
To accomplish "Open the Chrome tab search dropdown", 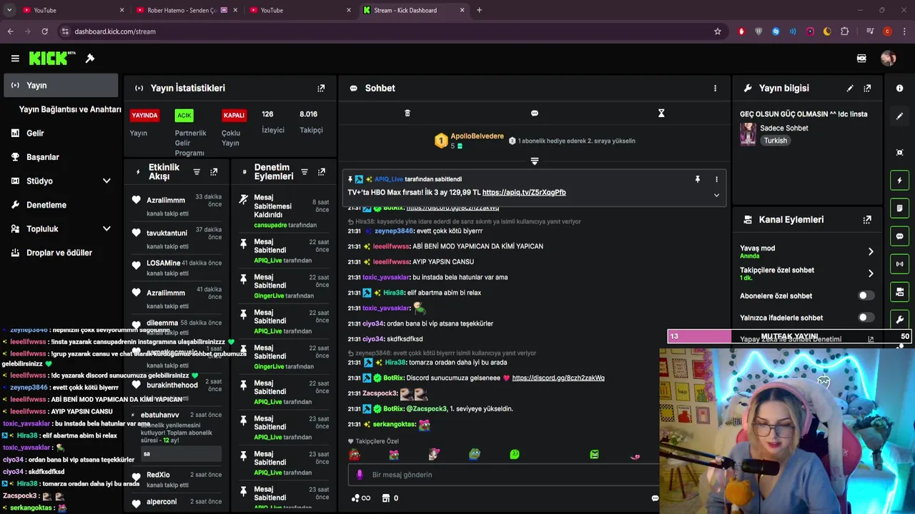I will click(9, 10).
